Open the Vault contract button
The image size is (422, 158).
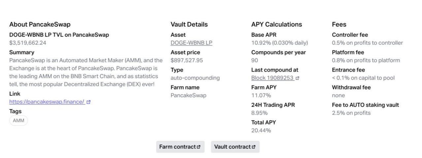(x=235, y=147)
